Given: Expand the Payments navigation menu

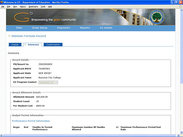Looking at the screenshot, I should (x=63, y=28).
